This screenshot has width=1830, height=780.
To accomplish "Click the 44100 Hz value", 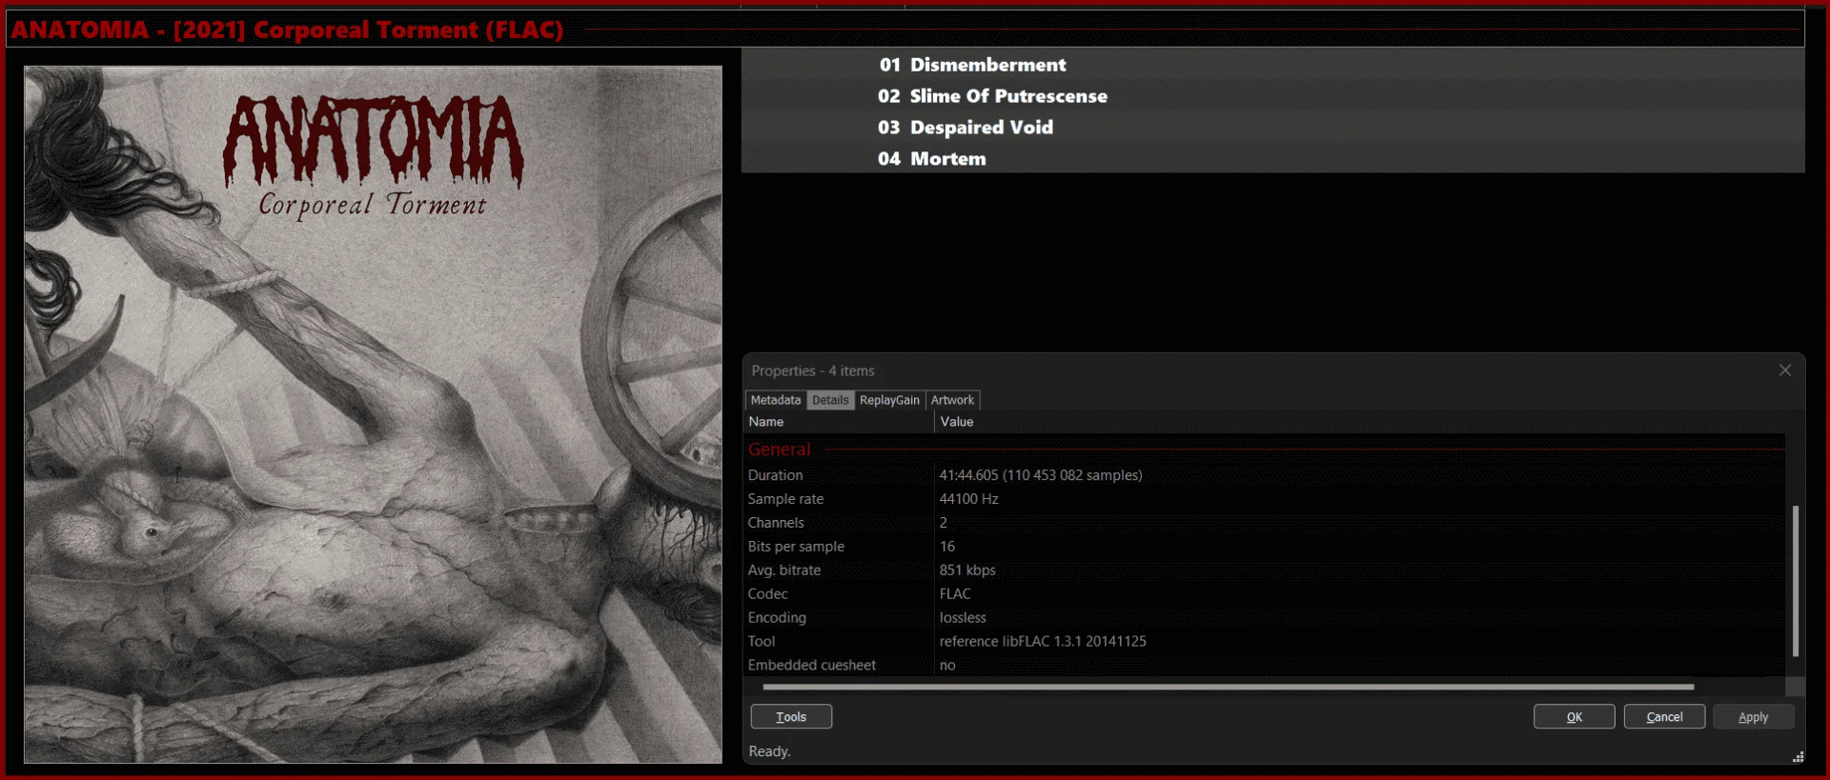I will [x=968, y=499].
